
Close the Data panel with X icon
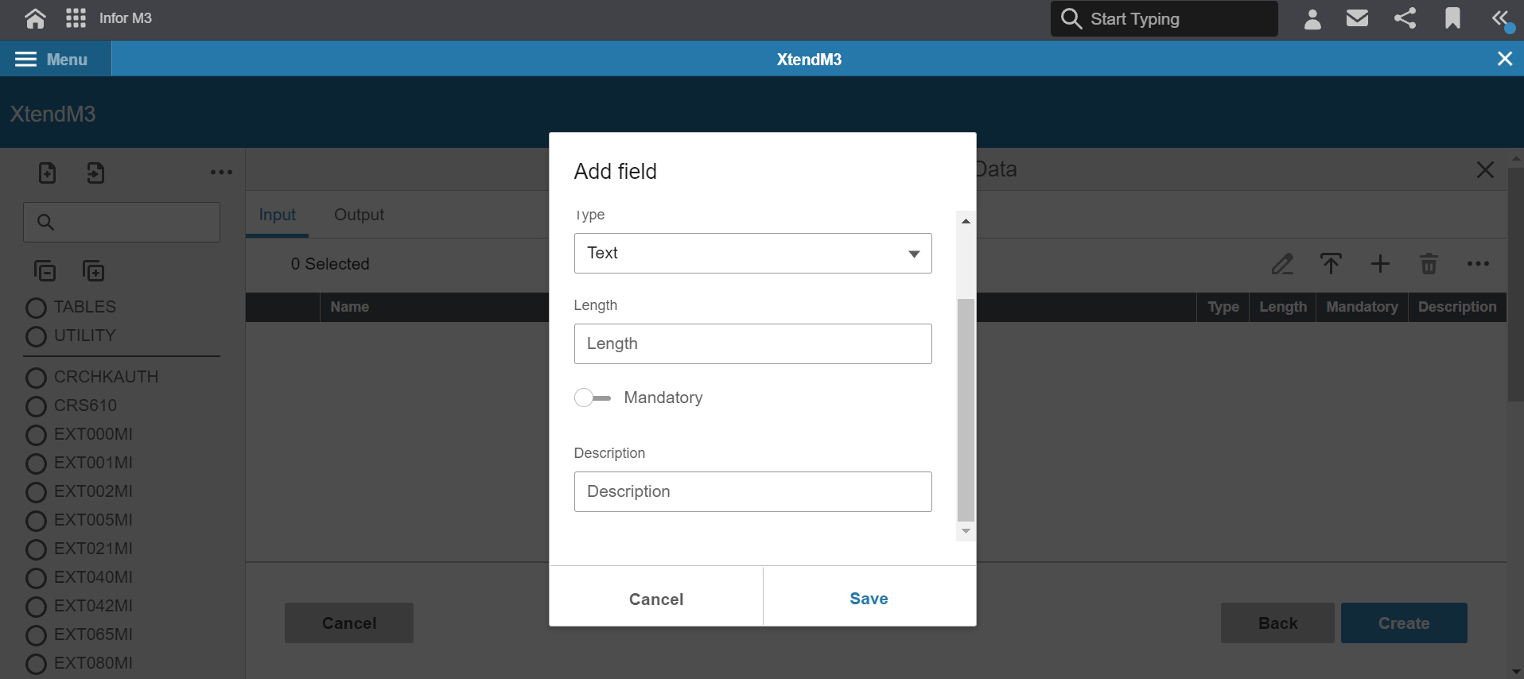[1485, 169]
